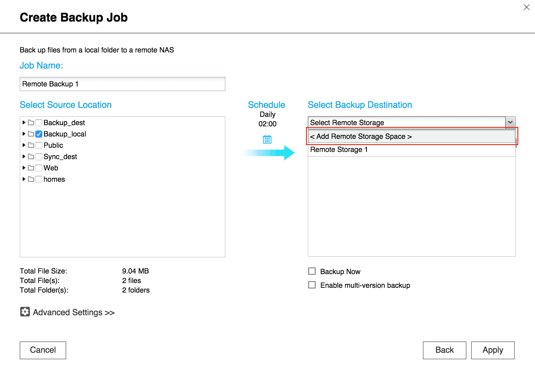Enable multi-version backup checkbox
535x373 pixels.
[312, 285]
